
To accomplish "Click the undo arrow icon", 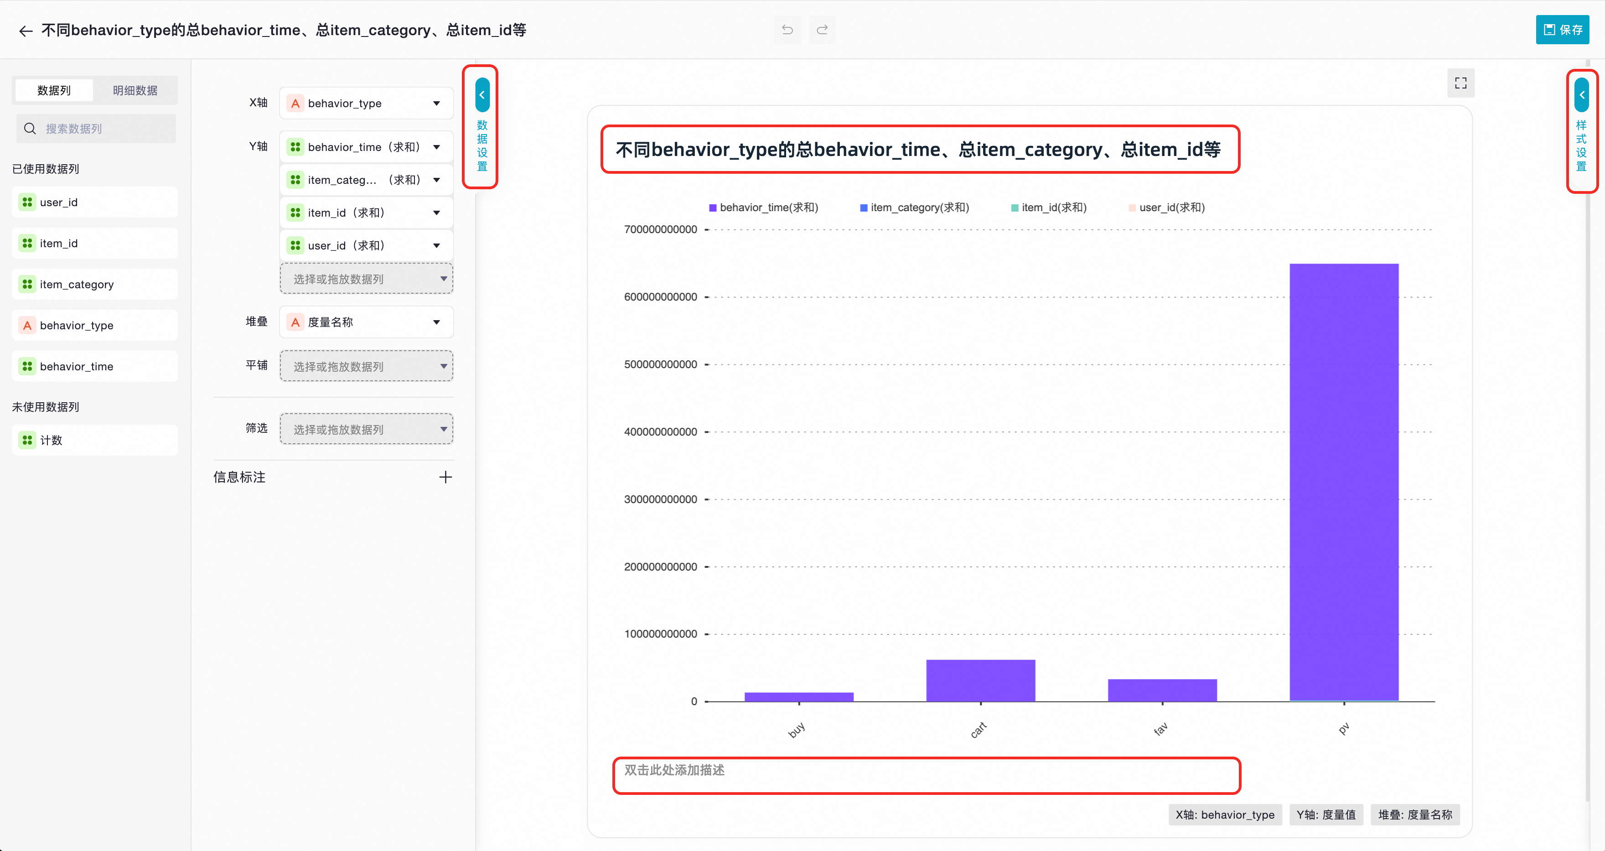I will point(787,30).
